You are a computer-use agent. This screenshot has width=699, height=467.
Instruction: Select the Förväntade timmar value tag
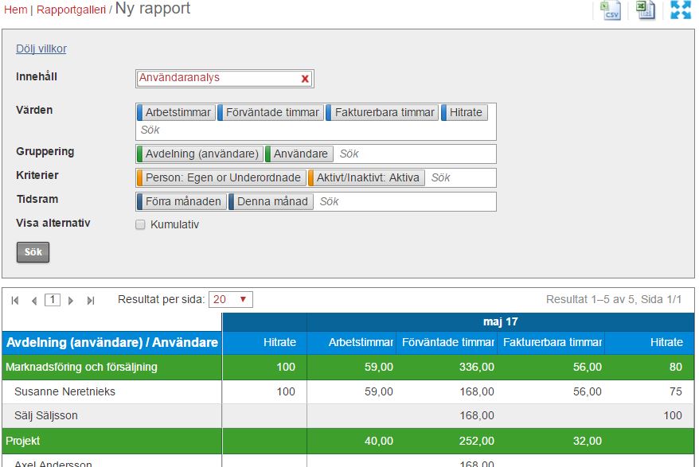click(271, 112)
